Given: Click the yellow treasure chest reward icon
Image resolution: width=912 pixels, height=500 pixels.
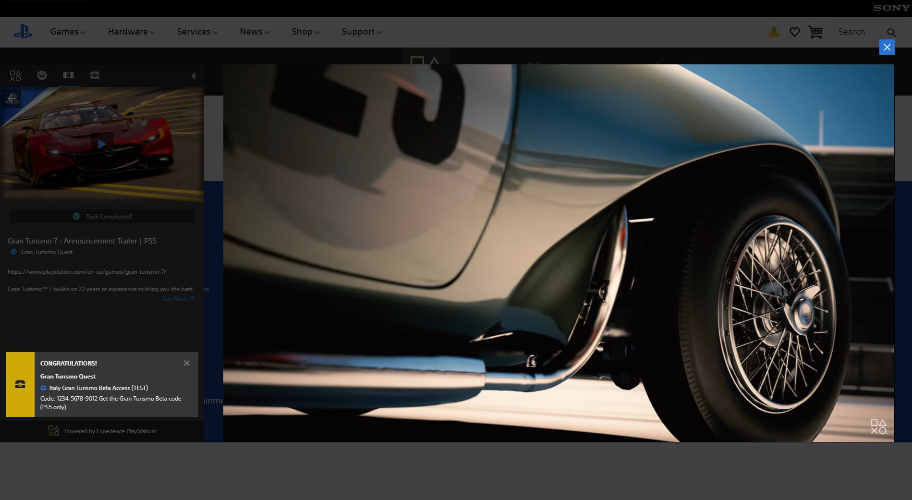Looking at the screenshot, I should pos(20,384).
